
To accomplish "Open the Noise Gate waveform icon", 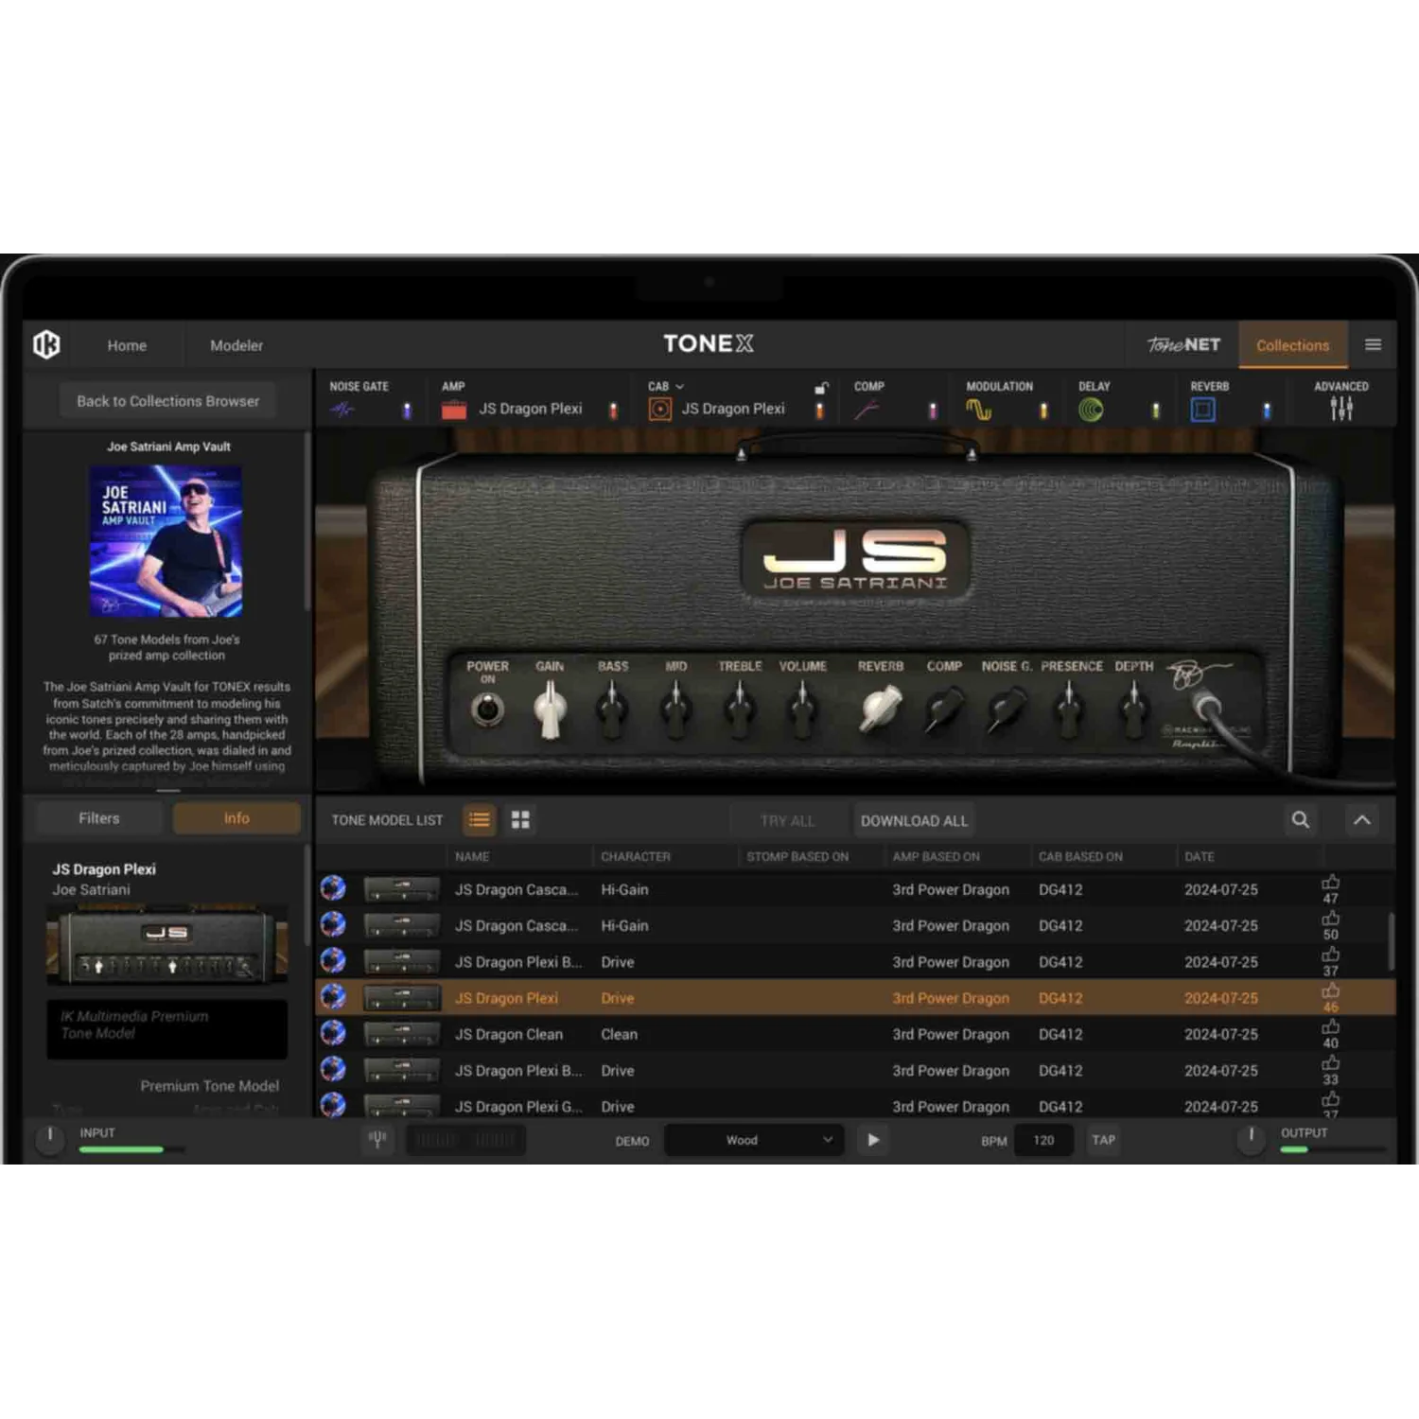I will click(x=342, y=410).
